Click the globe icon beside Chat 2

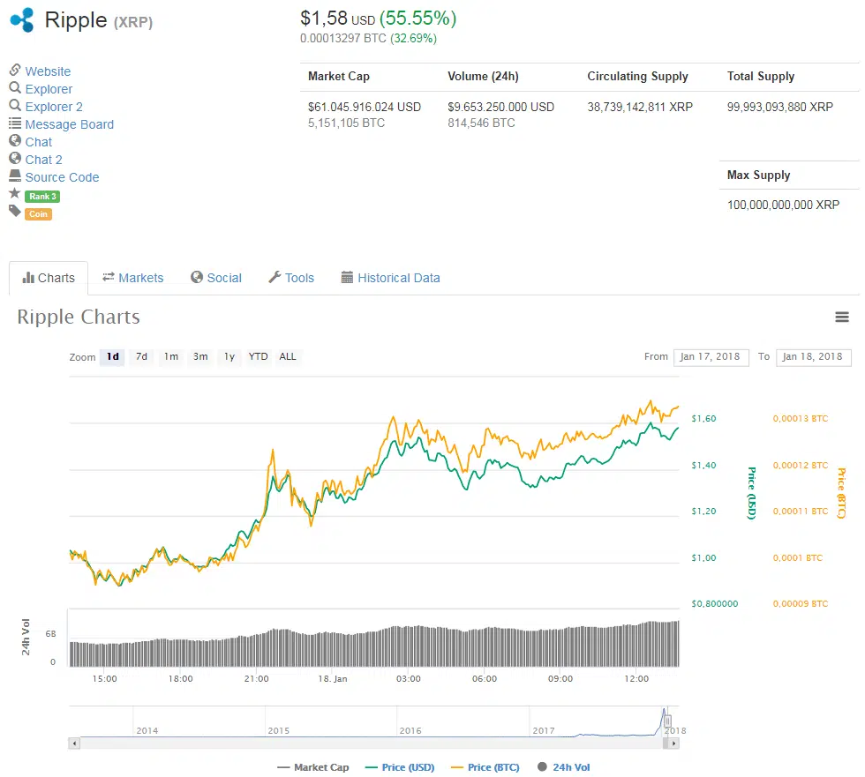[x=15, y=158]
